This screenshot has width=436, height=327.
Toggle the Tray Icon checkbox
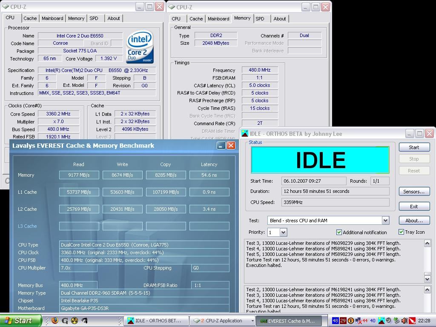(x=401, y=232)
